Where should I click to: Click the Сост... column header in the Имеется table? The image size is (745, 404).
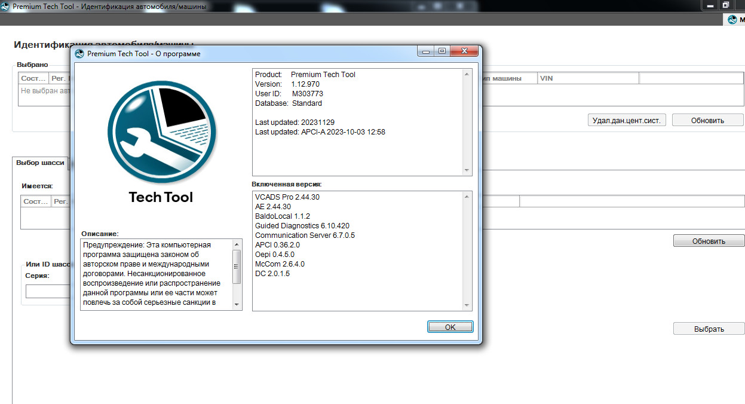click(x=36, y=201)
